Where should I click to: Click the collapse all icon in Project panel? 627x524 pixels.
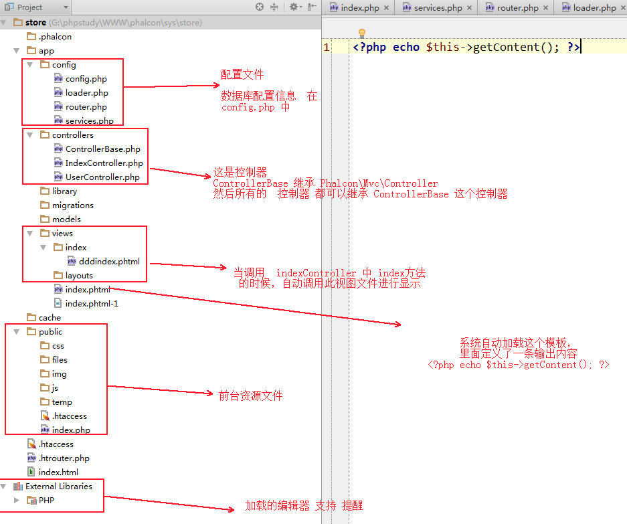274,7
